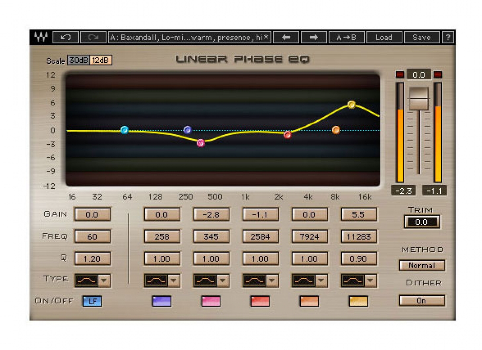Open Type dropdown arrow for 7924 Hz band
482x350 pixels.
pos(321,281)
